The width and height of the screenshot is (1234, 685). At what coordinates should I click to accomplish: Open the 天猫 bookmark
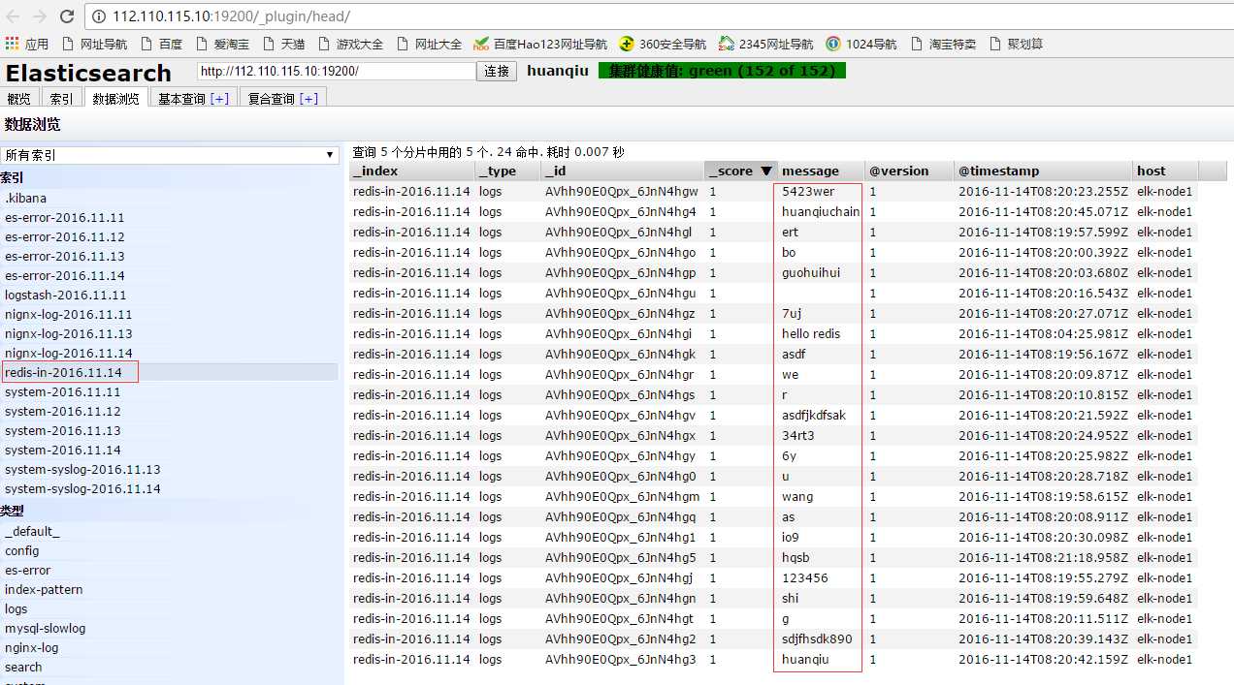tap(283, 44)
